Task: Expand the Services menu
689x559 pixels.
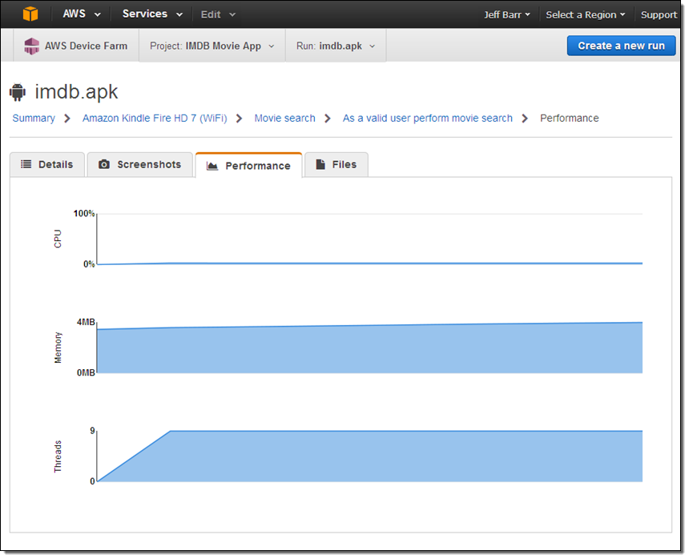Action: [x=152, y=14]
